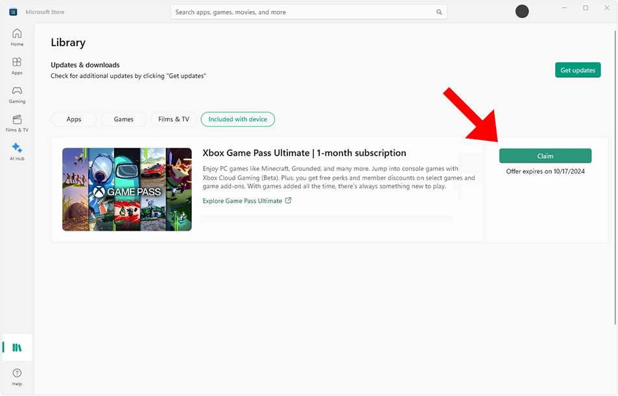Select the Included with device filter
The image size is (618, 396).
[x=237, y=119]
